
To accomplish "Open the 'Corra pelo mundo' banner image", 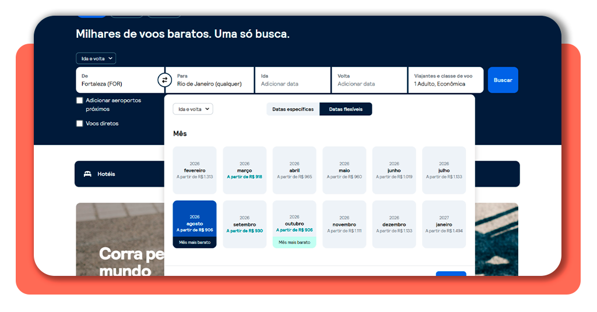I will pyautogui.click(x=120, y=239).
